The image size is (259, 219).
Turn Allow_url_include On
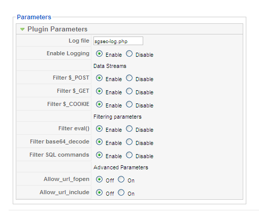[121, 193]
